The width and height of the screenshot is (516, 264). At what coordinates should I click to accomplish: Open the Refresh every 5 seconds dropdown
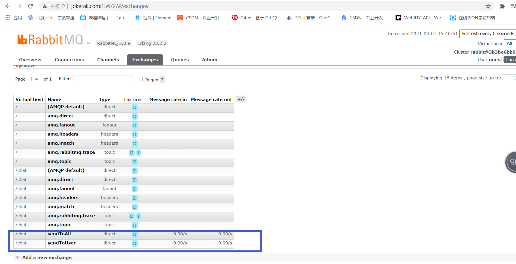[488, 33]
